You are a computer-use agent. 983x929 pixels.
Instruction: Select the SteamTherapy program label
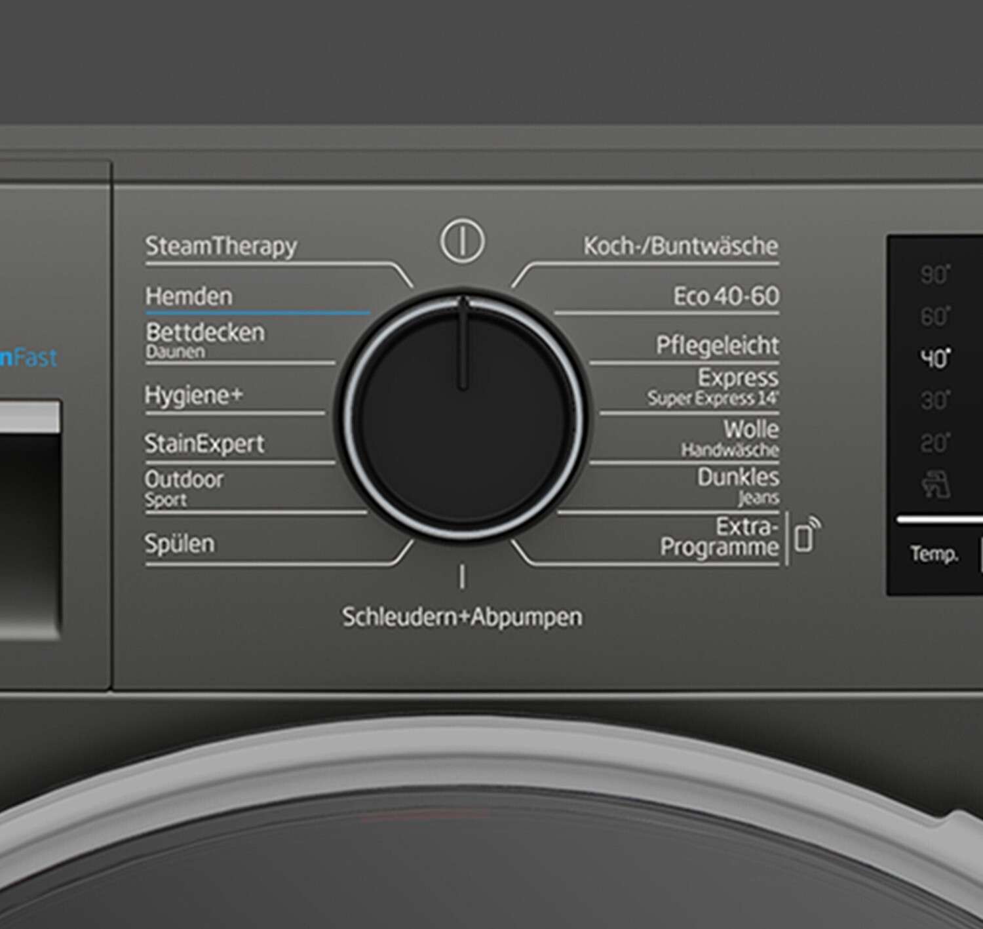[221, 247]
